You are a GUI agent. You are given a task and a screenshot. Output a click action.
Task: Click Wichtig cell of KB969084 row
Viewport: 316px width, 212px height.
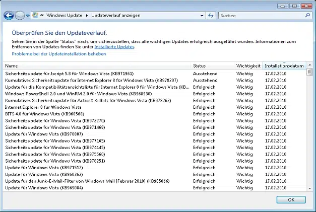click(x=244, y=188)
